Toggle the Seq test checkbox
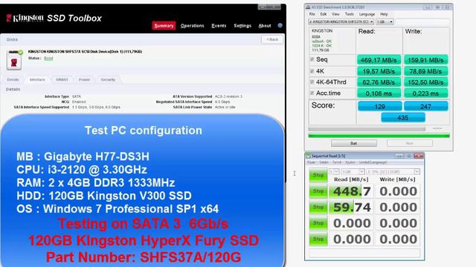Viewport: 476px width, 267px height. click(312, 59)
